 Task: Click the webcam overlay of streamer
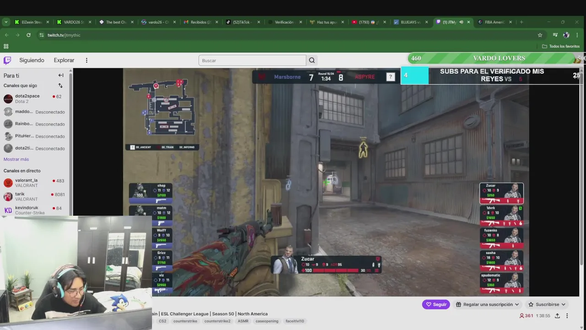[76, 273]
